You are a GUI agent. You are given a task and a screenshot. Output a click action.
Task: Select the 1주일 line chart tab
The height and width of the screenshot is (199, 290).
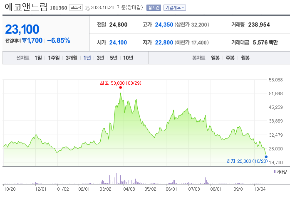(x=54, y=58)
